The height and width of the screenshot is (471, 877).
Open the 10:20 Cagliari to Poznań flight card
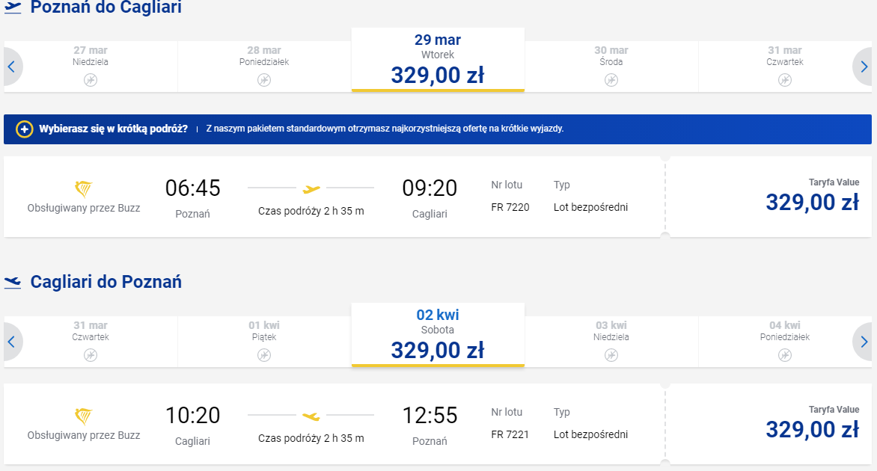click(334, 424)
